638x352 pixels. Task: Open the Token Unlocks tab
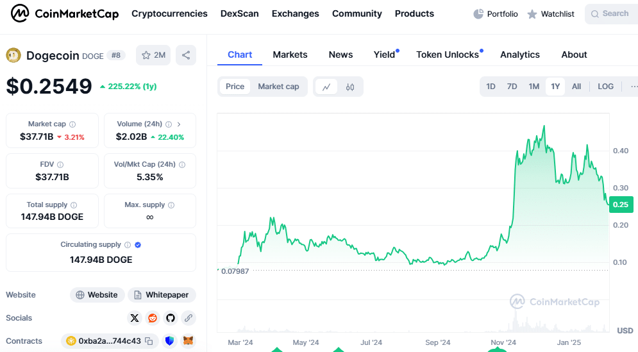448,54
